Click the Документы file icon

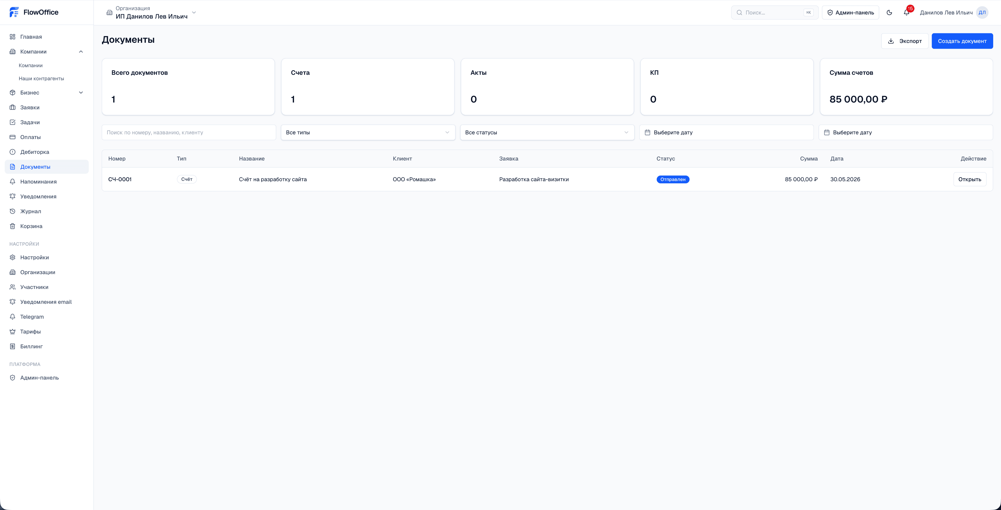tap(13, 167)
